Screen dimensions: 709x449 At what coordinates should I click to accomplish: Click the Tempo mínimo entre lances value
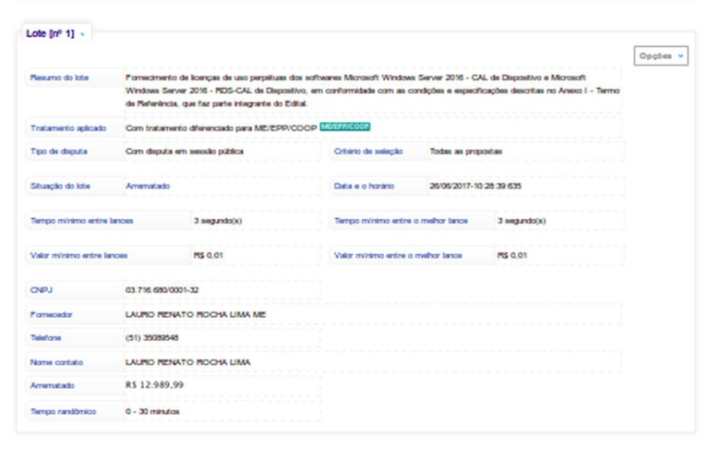pyautogui.click(x=217, y=221)
